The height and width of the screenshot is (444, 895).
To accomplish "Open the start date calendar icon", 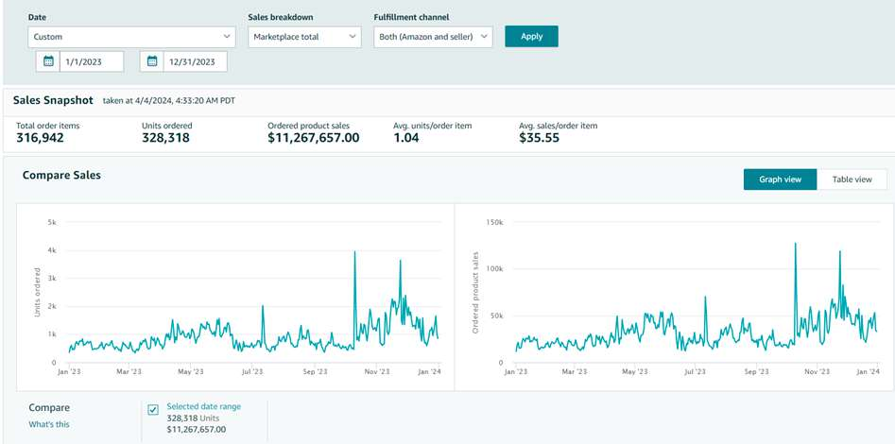I will coord(48,61).
